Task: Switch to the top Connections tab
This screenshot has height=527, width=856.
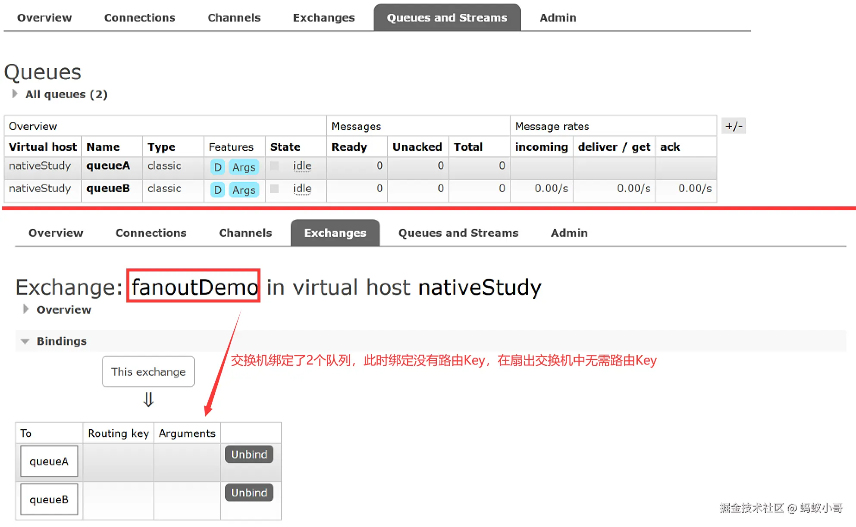Action: [140, 18]
